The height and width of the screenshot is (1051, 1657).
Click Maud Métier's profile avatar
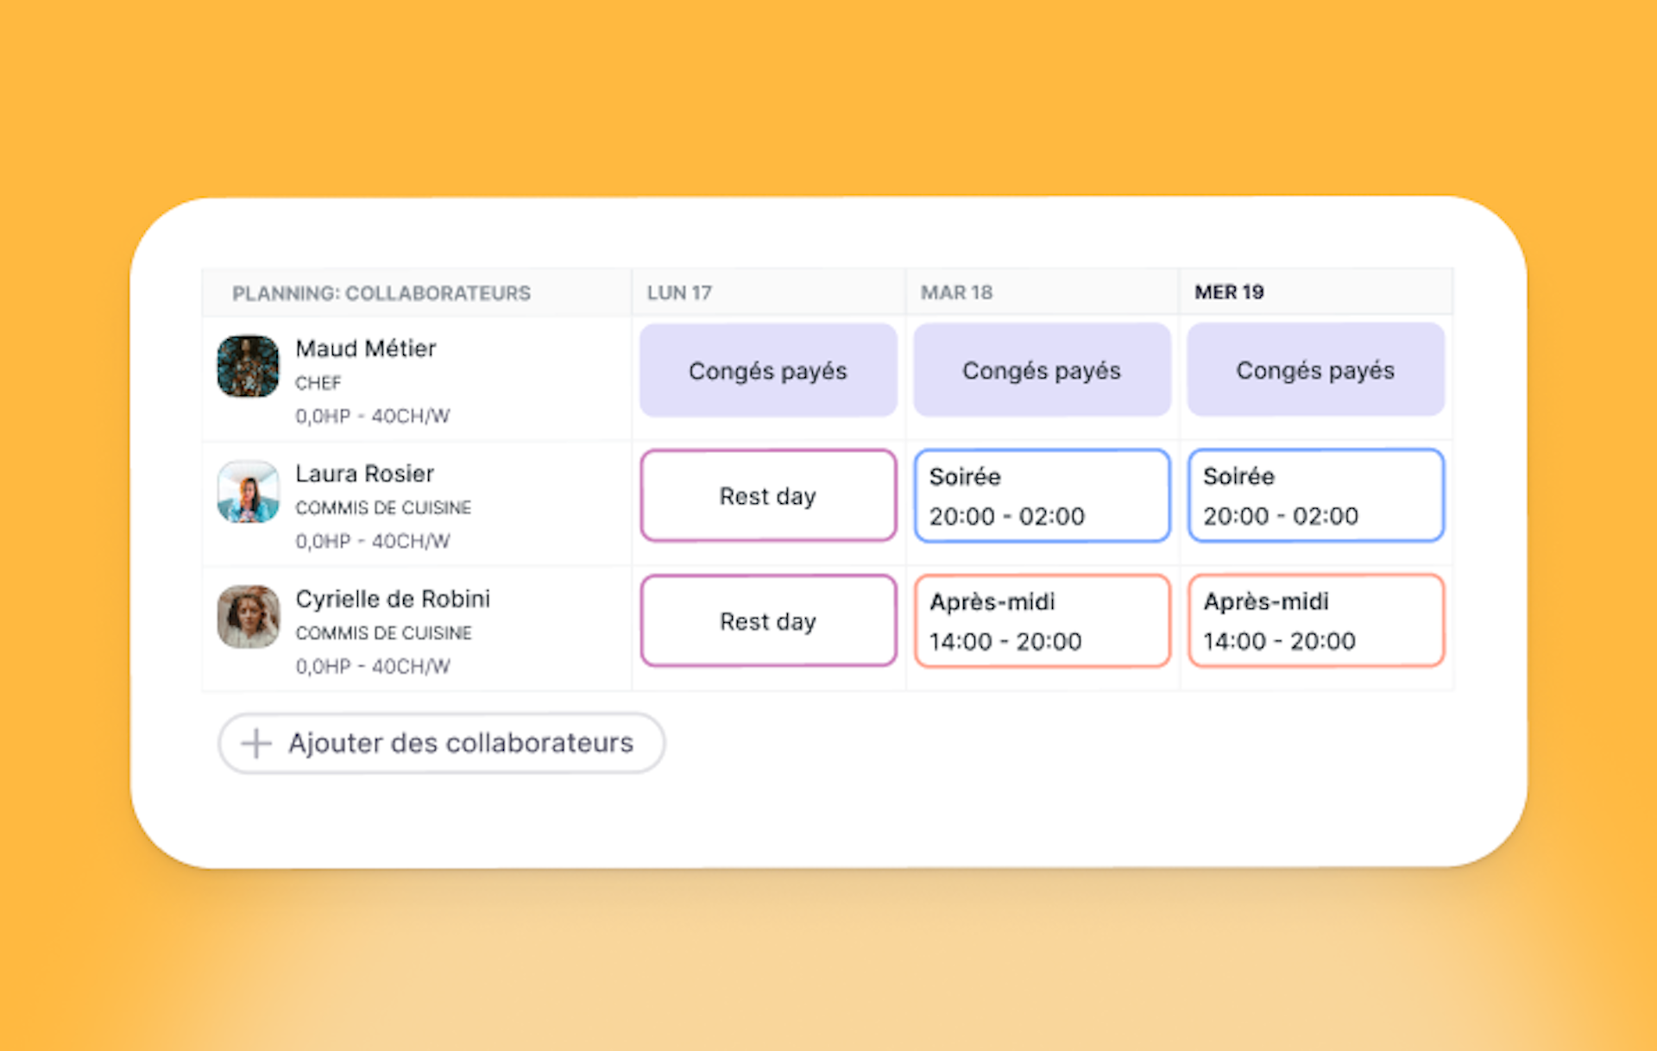[x=248, y=367]
